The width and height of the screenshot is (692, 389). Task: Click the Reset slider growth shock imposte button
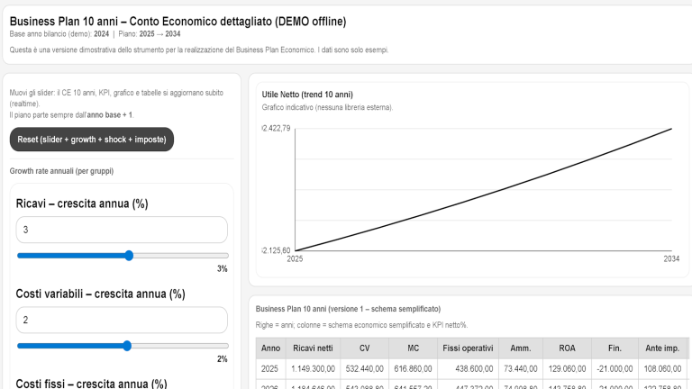(x=92, y=140)
